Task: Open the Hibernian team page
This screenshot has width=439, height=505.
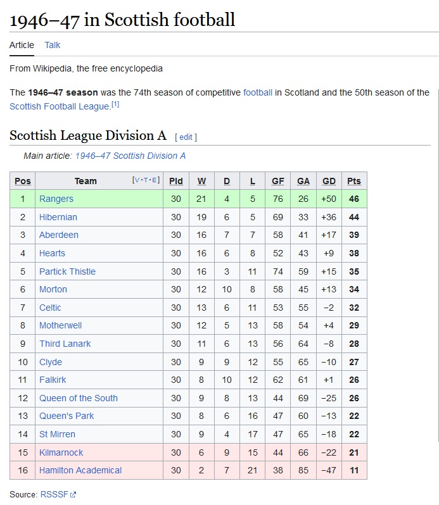Action: coord(58,217)
